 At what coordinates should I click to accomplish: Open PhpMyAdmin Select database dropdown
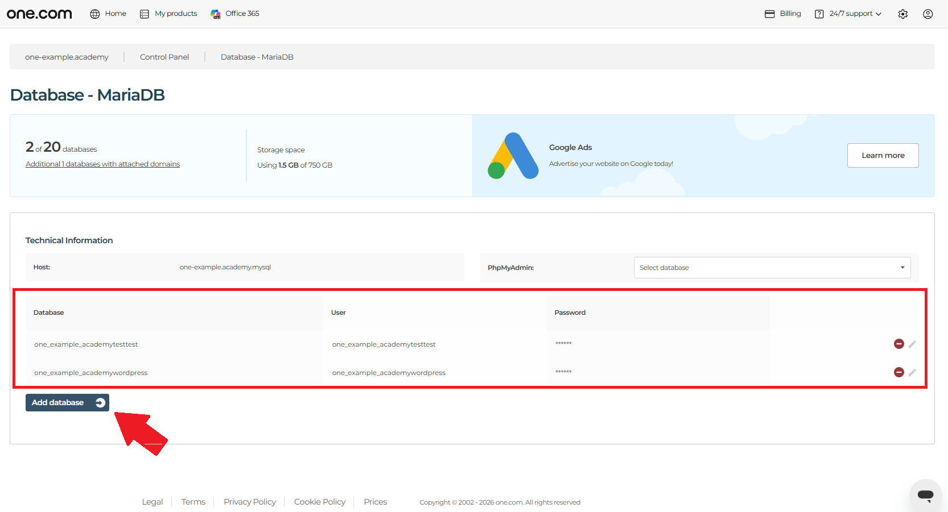pyautogui.click(x=772, y=268)
